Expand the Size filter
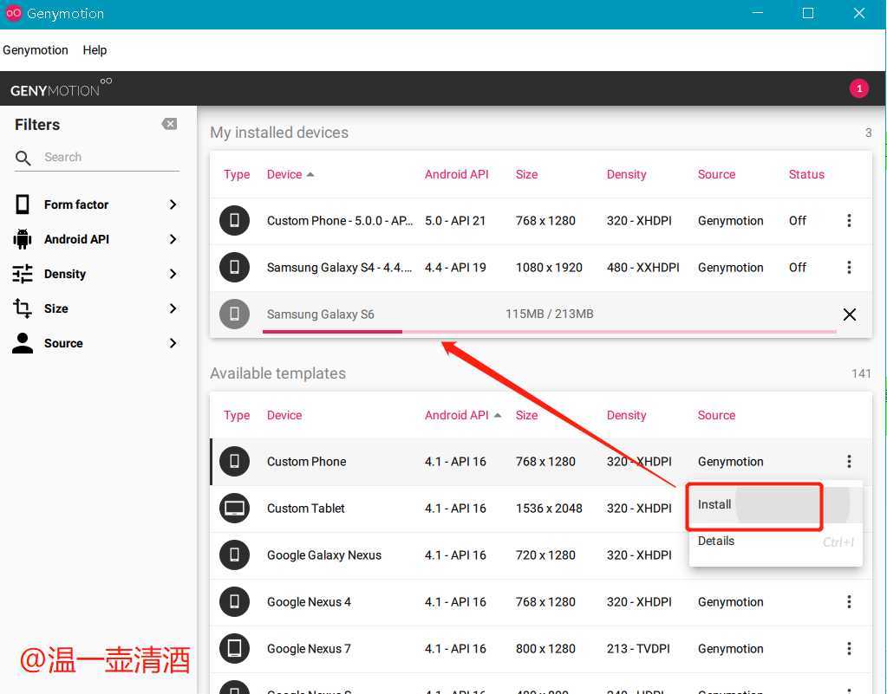 (173, 308)
